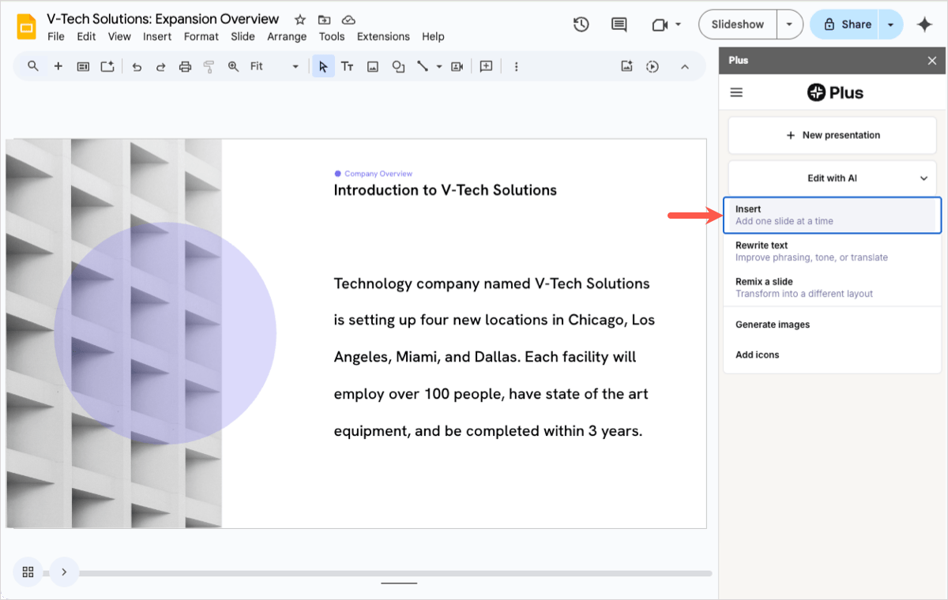Start the Slideshow
This screenshot has height=600, width=948.
738,24
